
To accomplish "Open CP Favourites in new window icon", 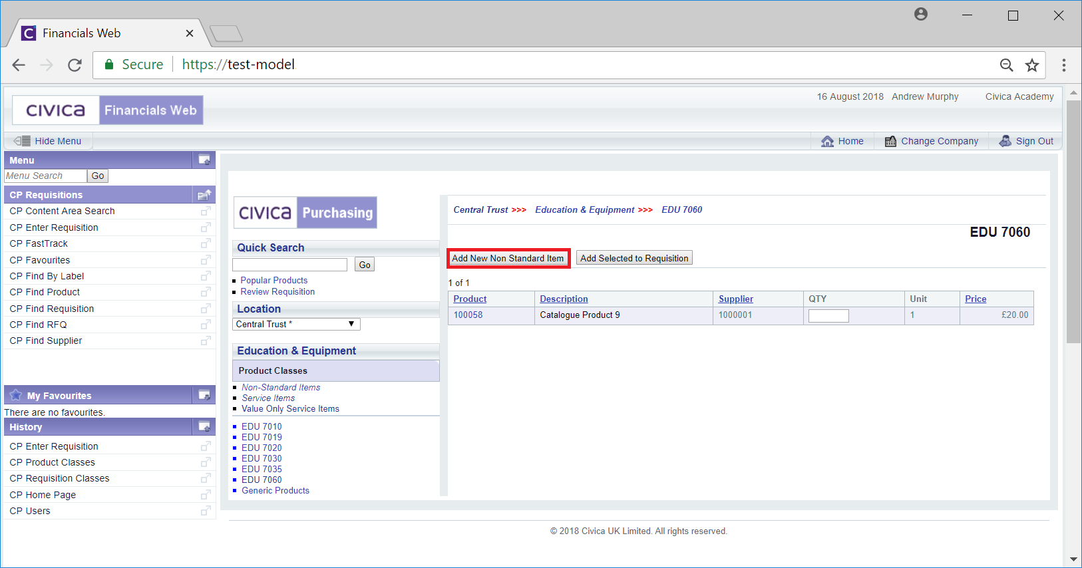I will 206,260.
